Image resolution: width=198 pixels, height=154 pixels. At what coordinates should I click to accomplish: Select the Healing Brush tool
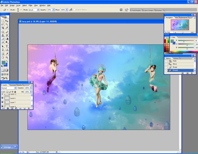point(3,32)
